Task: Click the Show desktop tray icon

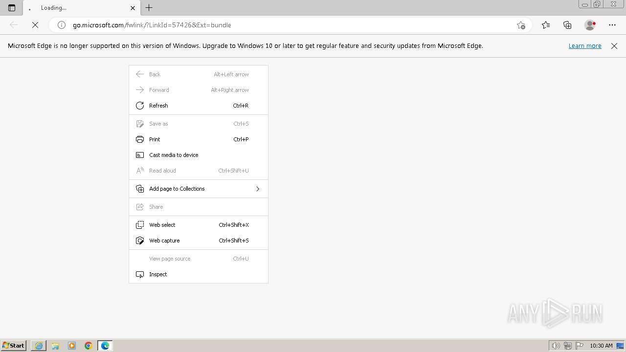Action: (x=620, y=346)
